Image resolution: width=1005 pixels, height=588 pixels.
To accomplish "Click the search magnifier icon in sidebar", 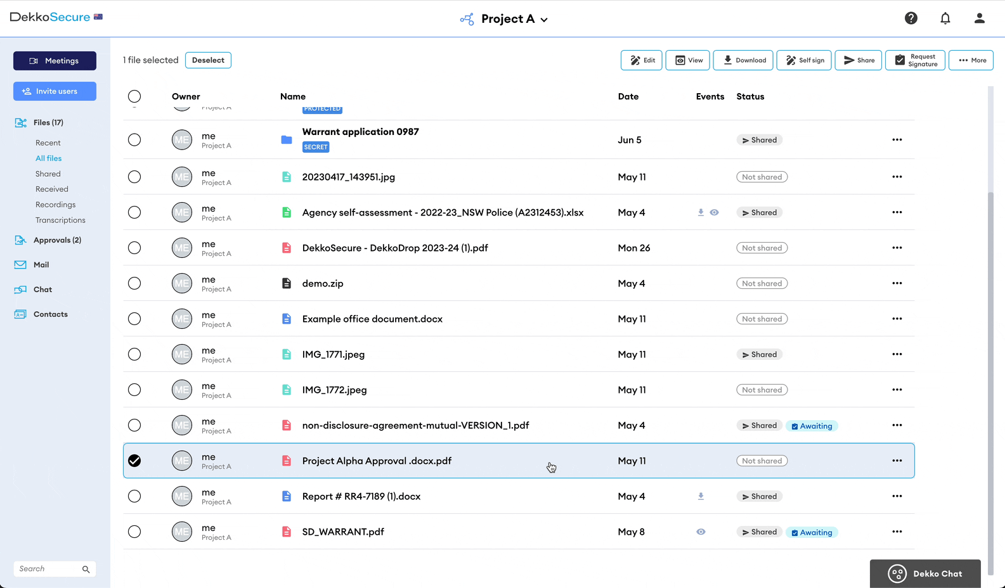I will [86, 569].
